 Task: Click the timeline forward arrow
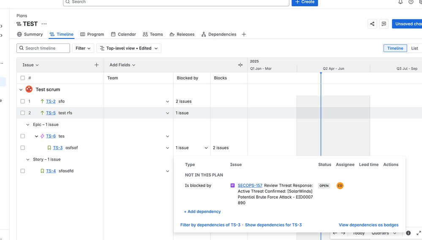[343, 233]
